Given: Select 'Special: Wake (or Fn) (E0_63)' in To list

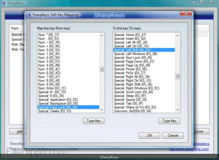Looking at the screenshot, I should [x=144, y=107].
